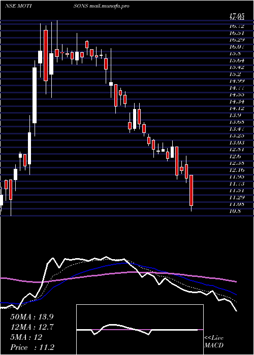Select the 13.03 price label
254x355 pixels.
tap(237, 143)
